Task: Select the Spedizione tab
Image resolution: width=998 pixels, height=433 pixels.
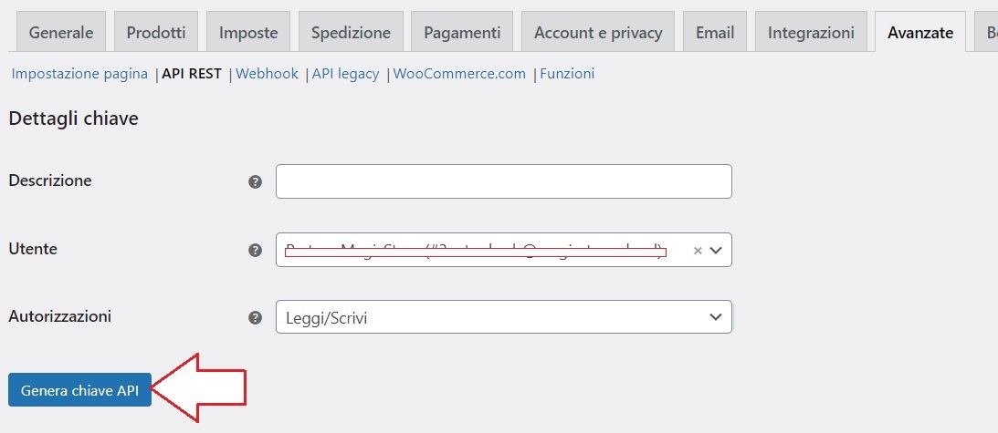Action: [x=351, y=32]
